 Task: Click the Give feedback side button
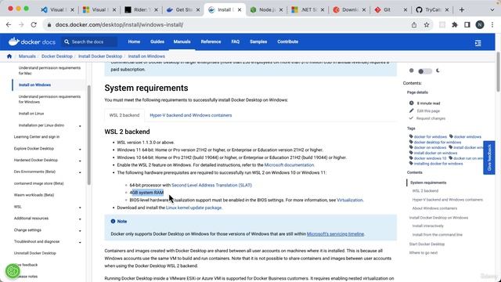tap(488, 157)
